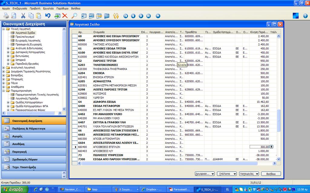Click the Windows έναρξη start button
The width and height of the screenshot is (310, 193).
click(x=14, y=189)
